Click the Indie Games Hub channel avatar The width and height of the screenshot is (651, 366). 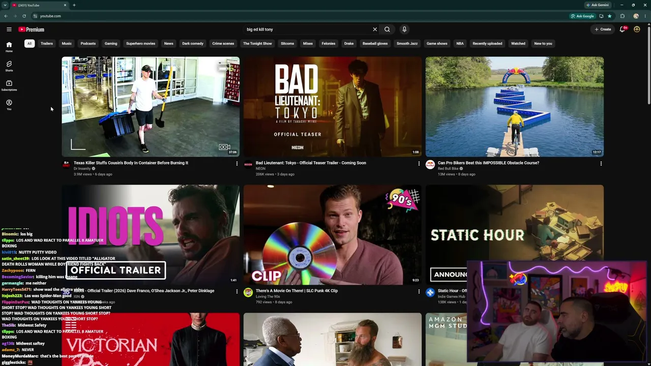point(430,293)
